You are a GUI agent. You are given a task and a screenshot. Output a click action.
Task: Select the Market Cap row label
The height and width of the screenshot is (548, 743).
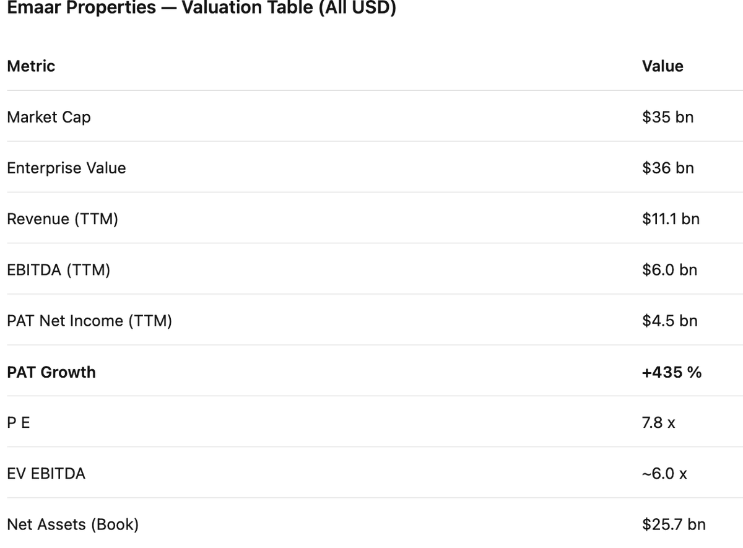[48, 117]
